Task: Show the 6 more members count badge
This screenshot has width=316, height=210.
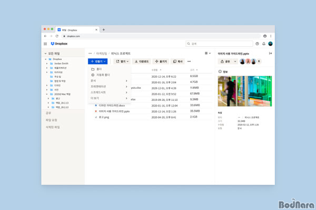Action: [259, 61]
